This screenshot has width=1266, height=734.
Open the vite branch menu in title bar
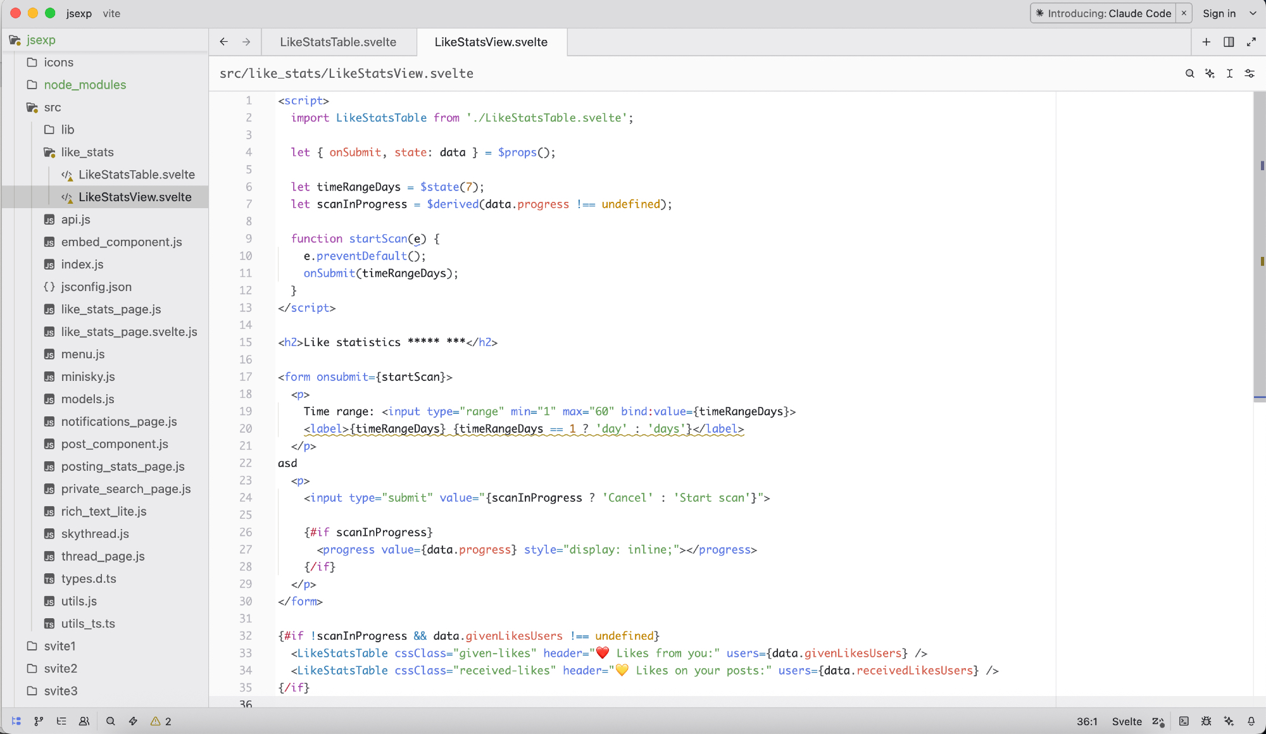point(111,13)
